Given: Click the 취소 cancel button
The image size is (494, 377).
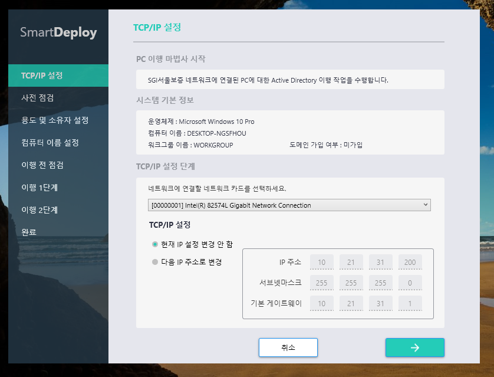Looking at the screenshot, I should tap(288, 348).
